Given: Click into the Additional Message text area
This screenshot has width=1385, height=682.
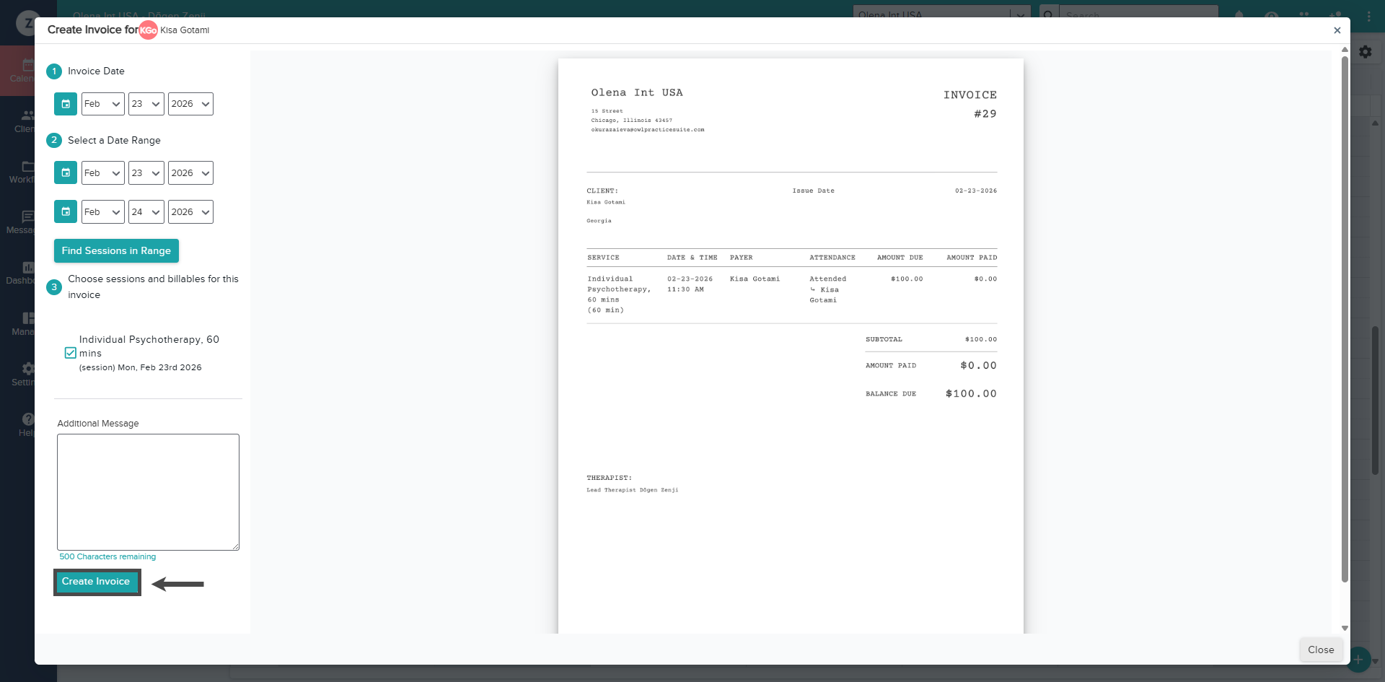Looking at the screenshot, I should pyautogui.click(x=148, y=491).
